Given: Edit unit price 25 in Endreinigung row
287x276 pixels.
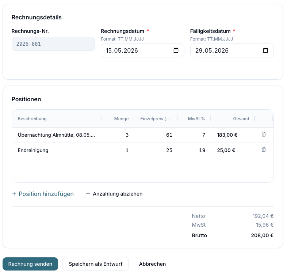Looking at the screenshot, I should 156,151.
